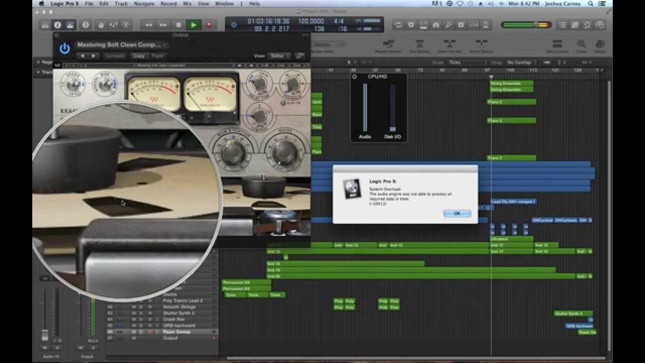Open the left-click tool menu
The width and height of the screenshot is (645, 363).
[351, 63]
